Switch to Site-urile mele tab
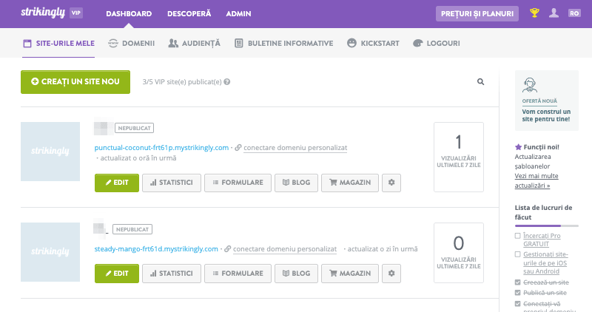 coord(58,44)
